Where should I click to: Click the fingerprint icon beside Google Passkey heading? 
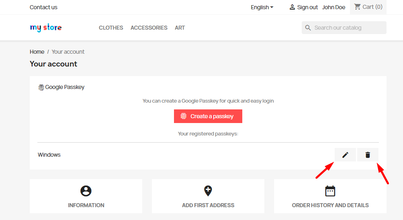pos(41,87)
